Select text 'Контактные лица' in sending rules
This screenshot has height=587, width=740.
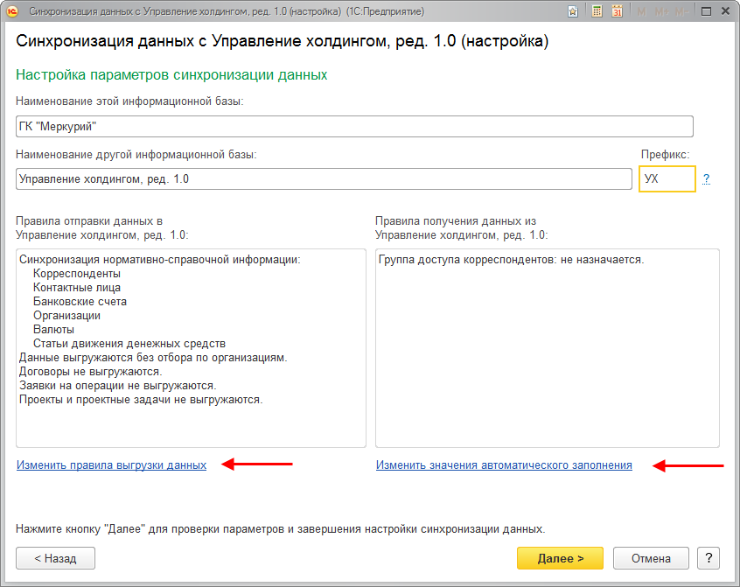pos(77,287)
